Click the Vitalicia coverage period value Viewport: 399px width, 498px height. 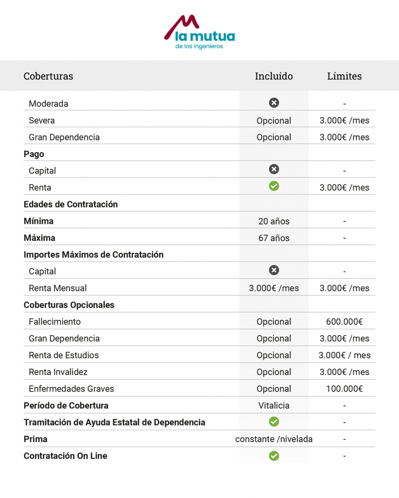(274, 406)
